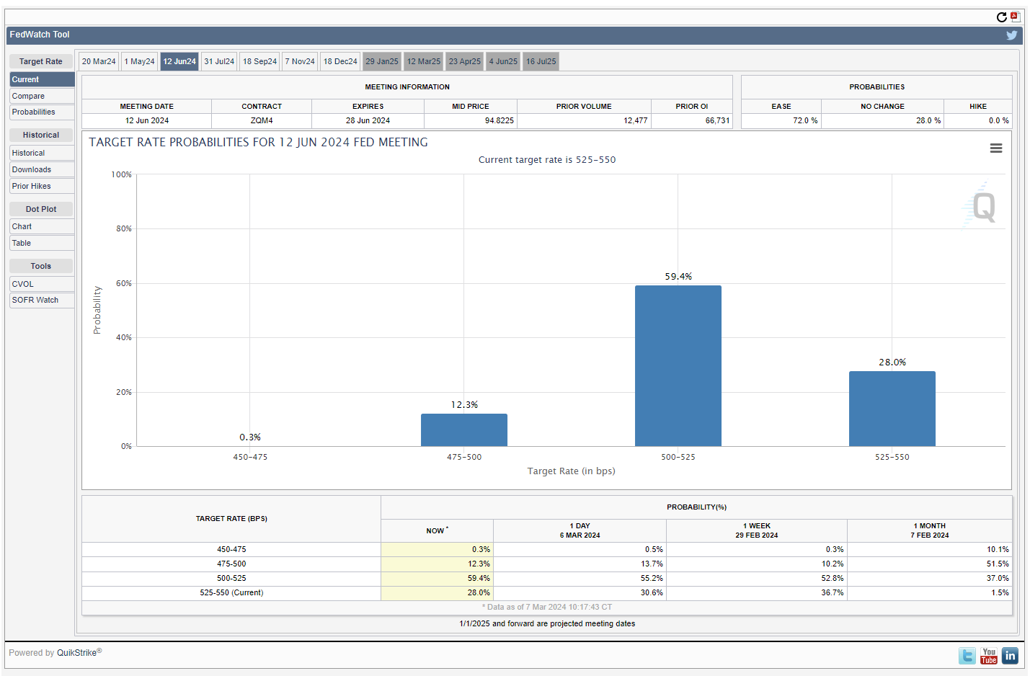Click the QuikStrike link in footer

pos(76,653)
